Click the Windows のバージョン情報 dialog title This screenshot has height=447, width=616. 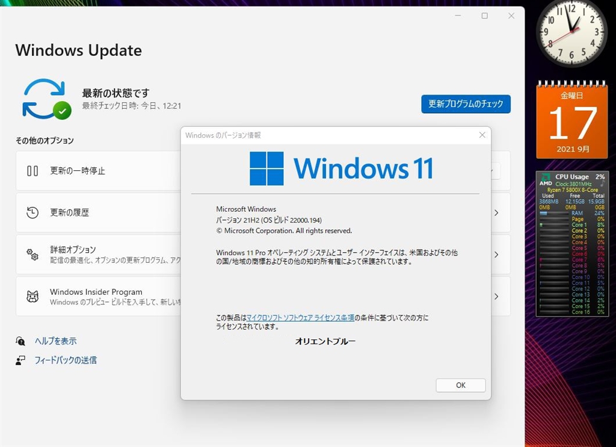(x=223, y=135)
